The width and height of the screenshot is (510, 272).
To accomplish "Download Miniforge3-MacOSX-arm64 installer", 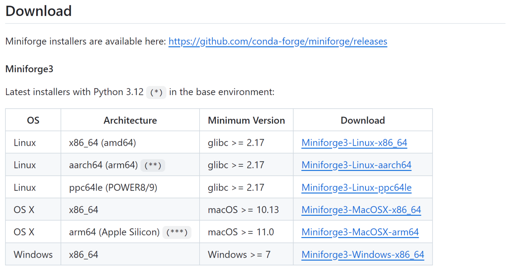I will (360, 232).
